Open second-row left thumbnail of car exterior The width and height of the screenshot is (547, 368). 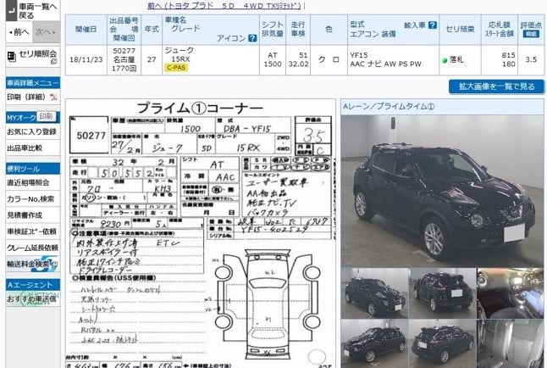click(x=375, y=343)
